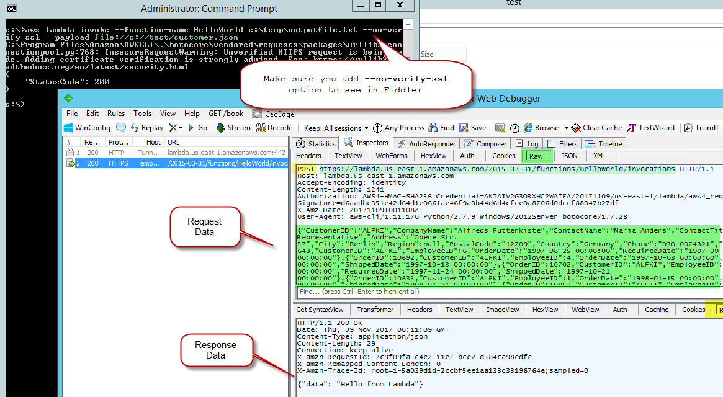Image resolution: width=723 pixels, height=397 pixels.
Task: Select request HexView inspector tab
Action: [x=433, y=156]
